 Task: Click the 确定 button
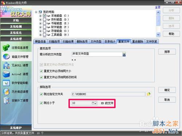pos(167,90)
